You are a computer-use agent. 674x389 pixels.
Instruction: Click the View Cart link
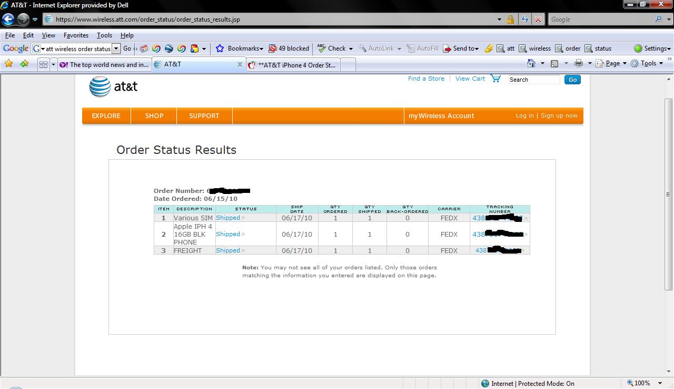470,79
